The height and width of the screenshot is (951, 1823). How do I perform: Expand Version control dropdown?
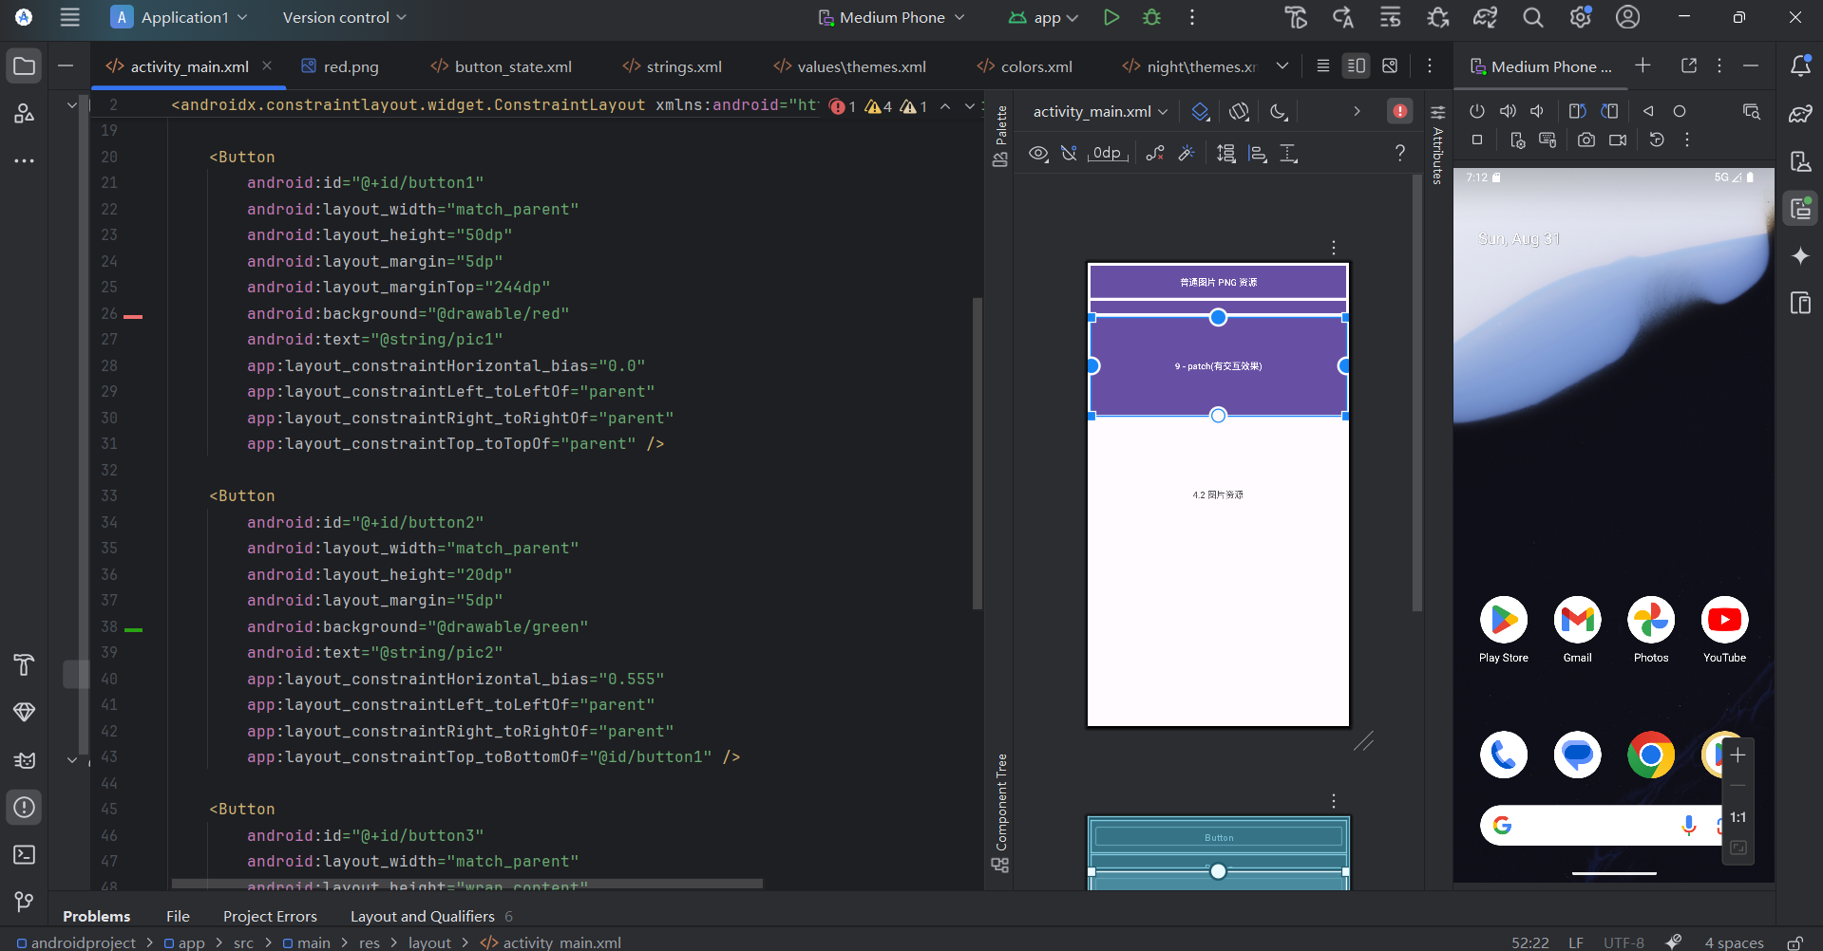[x=344, y=17]
